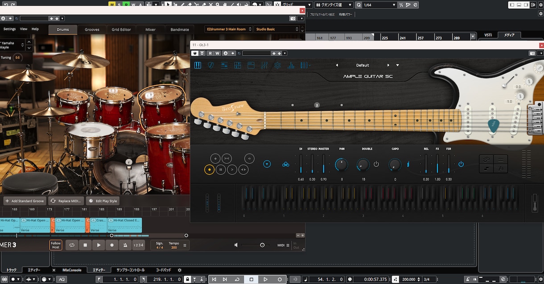Click the guitar icon in quad button panel
Image resolution: width=544 pixels, height=284 pixels.
tap(487, 159)
